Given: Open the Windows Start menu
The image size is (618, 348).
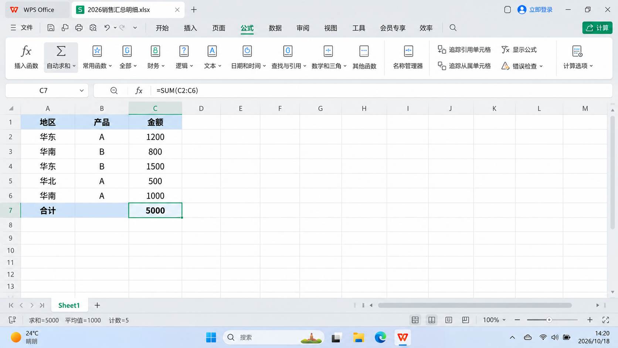Looking at the screenshot, I should tap(211, 337).
